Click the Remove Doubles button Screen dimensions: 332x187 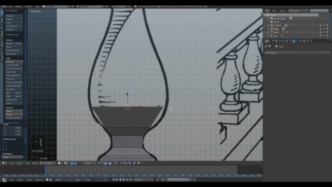(x=14, y=118)
